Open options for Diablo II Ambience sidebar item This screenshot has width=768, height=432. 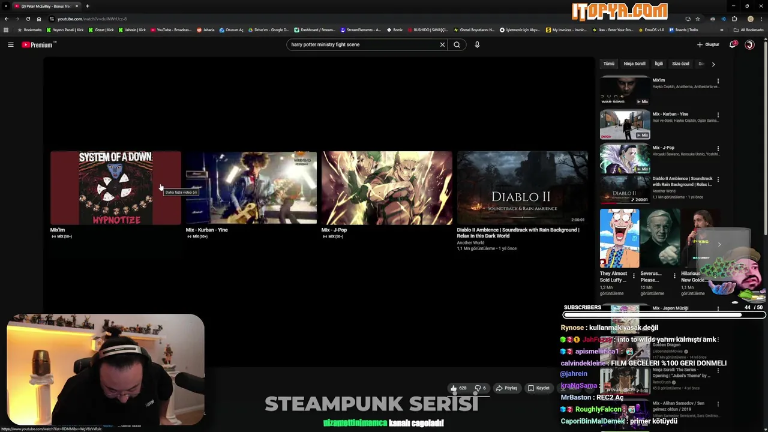point(718,179)
